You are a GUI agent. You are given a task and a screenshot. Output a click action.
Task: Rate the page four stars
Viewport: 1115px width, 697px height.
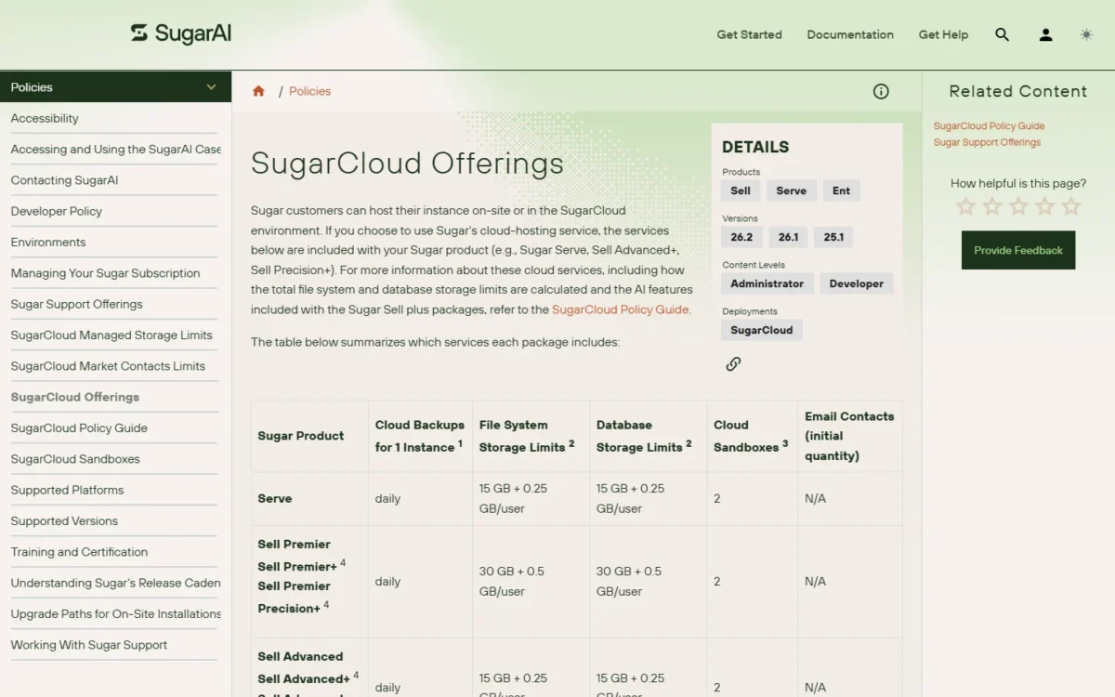click(x=1044, y=206)
